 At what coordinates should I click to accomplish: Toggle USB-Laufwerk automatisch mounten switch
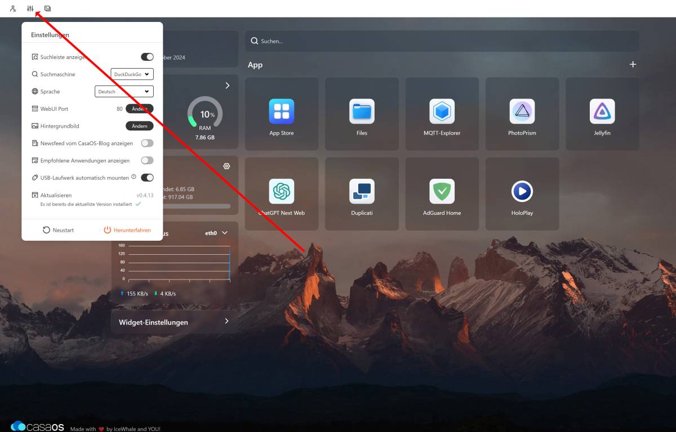click(147, 178)
